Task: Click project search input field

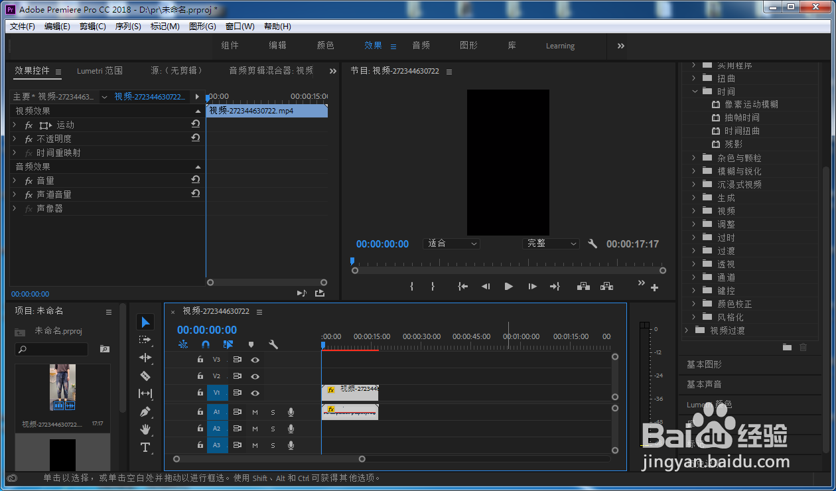Action: (52, 349)
